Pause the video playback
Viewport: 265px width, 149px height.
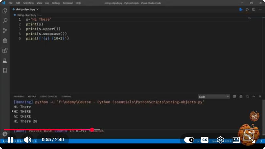click(x=10, y=140)
